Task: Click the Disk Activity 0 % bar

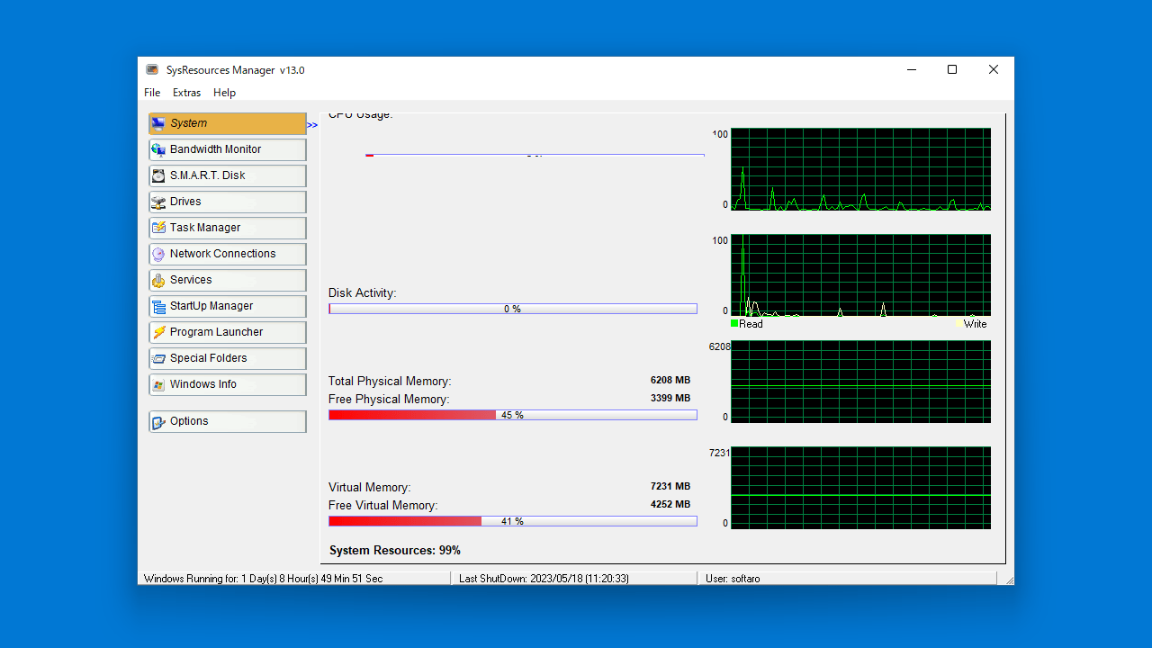Action: 513,309
